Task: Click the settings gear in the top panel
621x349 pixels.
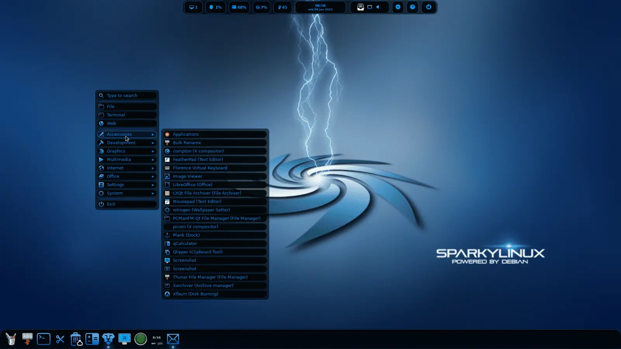Action: point(398,7)
